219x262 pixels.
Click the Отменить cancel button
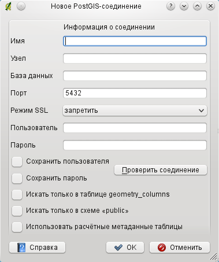coord(180,248)
